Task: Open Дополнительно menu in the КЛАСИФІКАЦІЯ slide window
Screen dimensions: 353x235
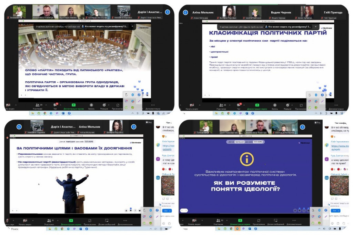Action: [x=336, y=106]
